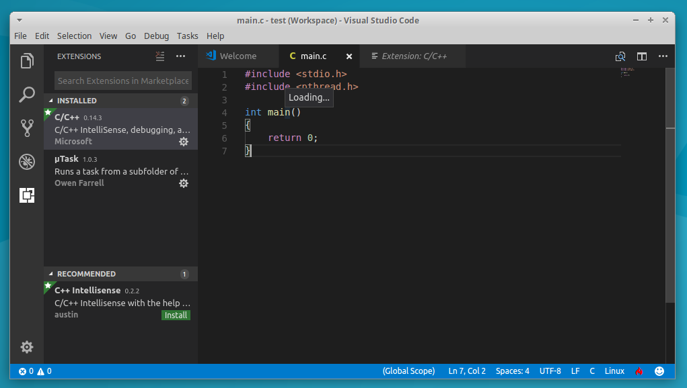Open window menu arrow in title bar
Viewport: 687px width, 388px height.
pyautogui.click(x=20, y=20)
